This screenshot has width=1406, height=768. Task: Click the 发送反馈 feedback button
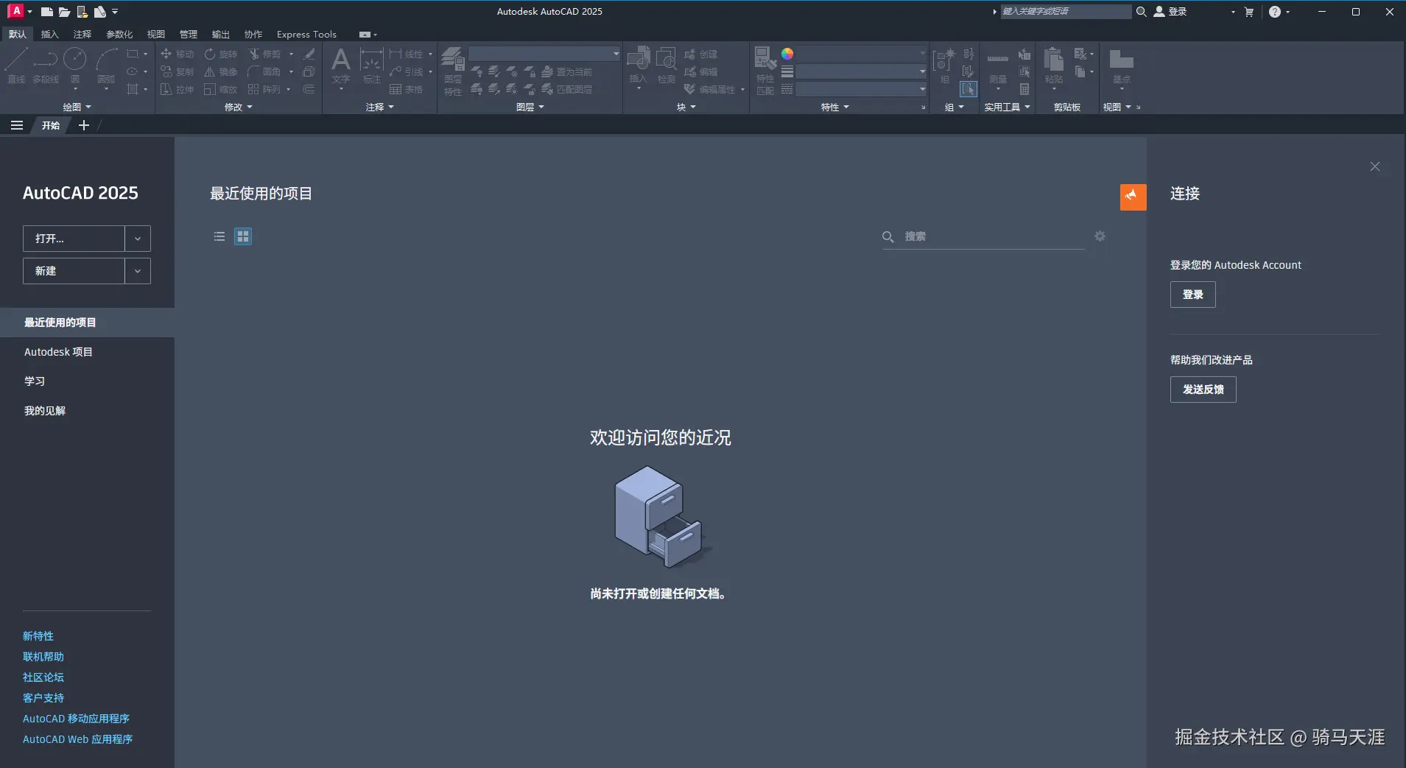coord(1203,390)
